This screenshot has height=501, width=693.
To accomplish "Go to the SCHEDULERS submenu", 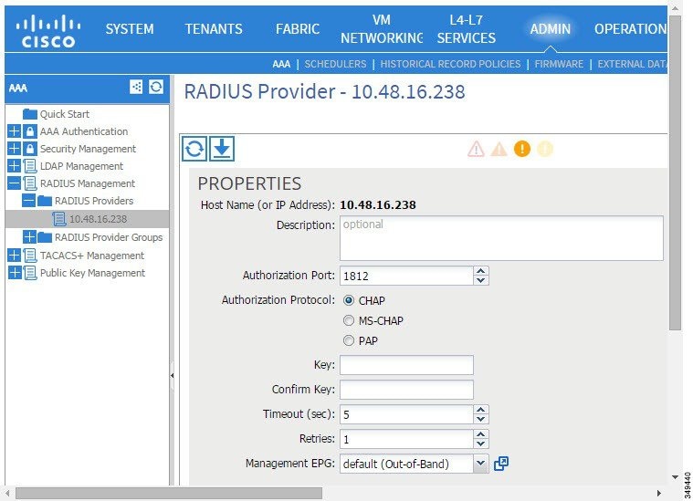I will pyautogui.click(x=335, y=64).
